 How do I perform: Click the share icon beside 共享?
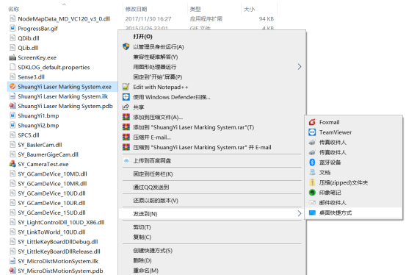point(126,107)
